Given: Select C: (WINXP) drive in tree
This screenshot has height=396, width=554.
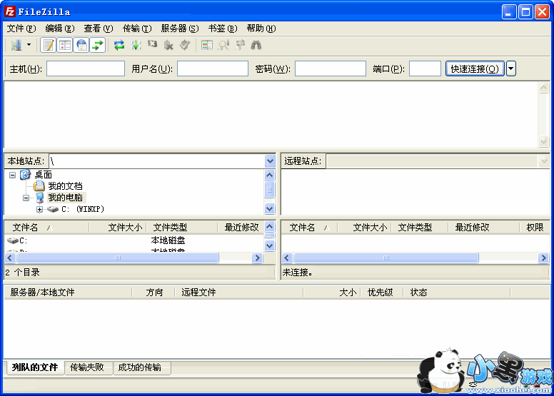Looking at the screenshot, I should (x=83, y=209).
